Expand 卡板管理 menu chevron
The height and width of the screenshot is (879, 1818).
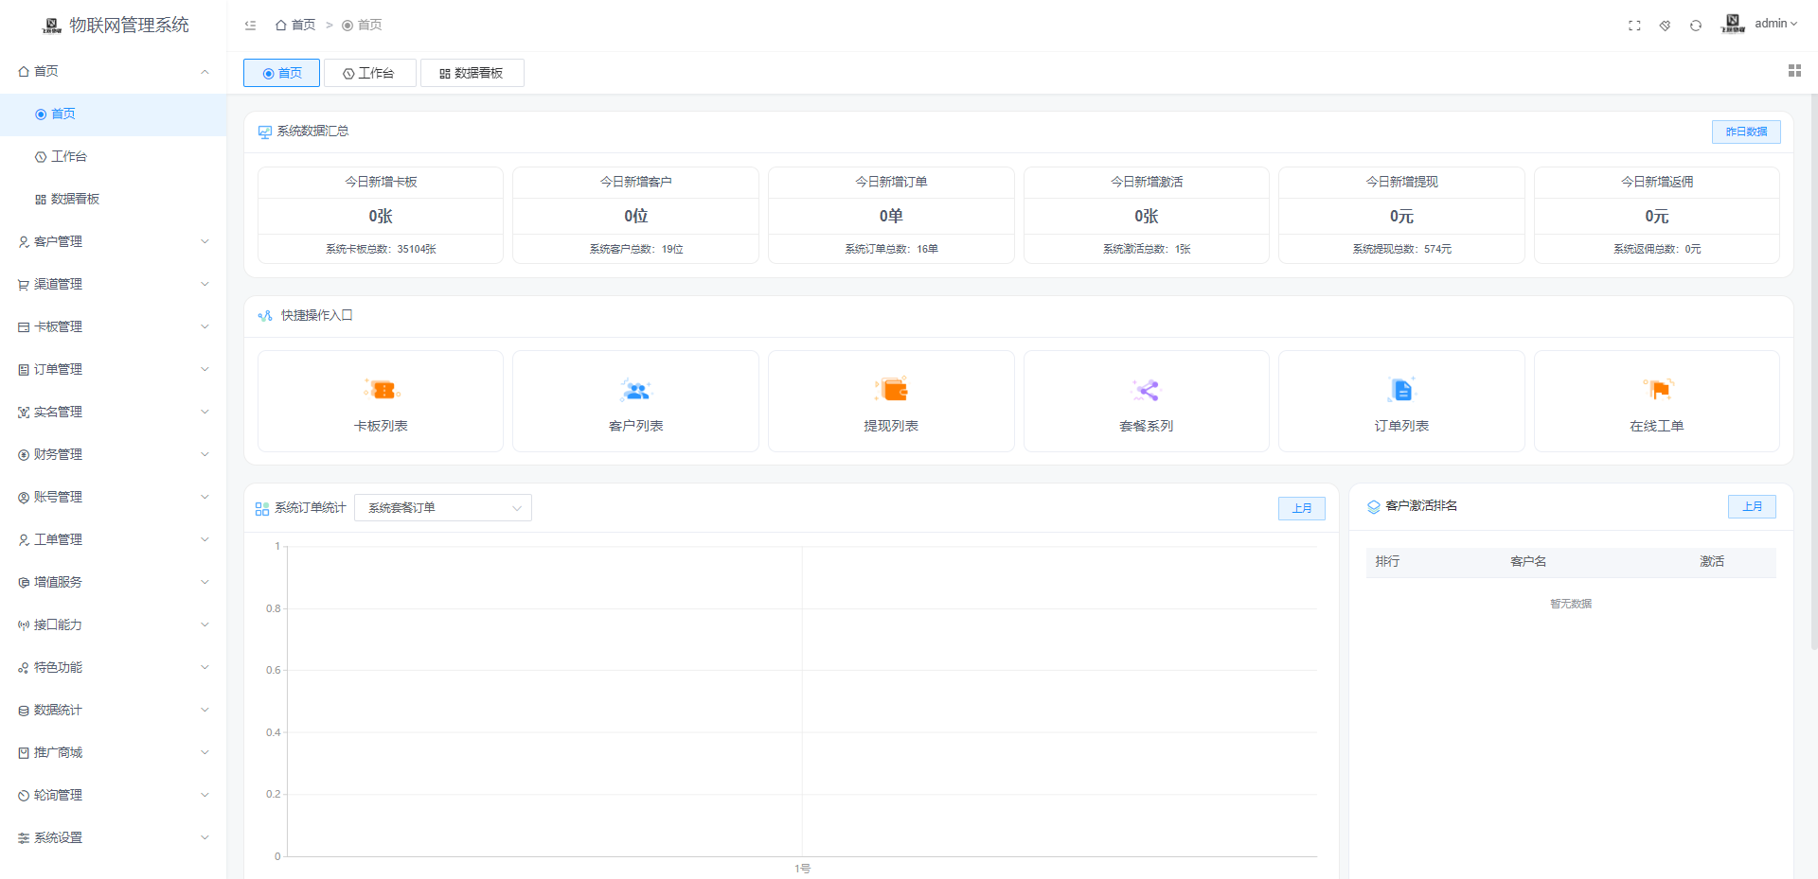click(205, 327)
